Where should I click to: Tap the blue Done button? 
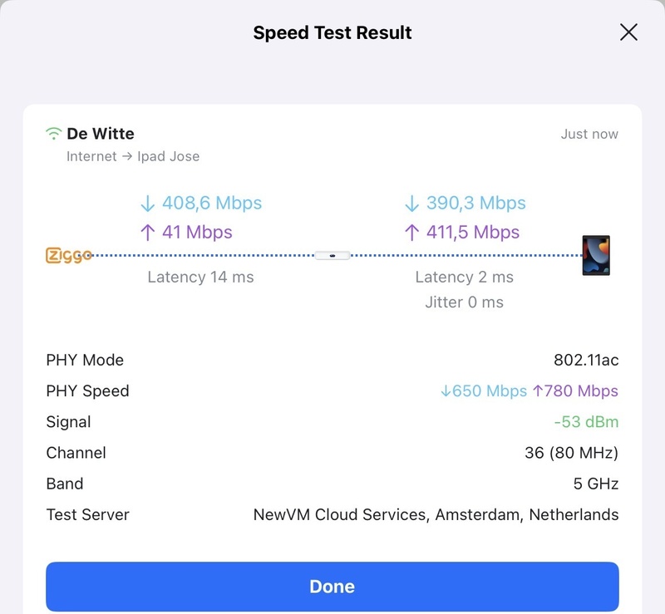tap(332, 587)
